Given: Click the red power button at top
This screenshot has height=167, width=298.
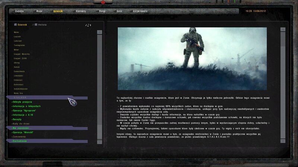Looking at the screenshot, I should (103, 2).
